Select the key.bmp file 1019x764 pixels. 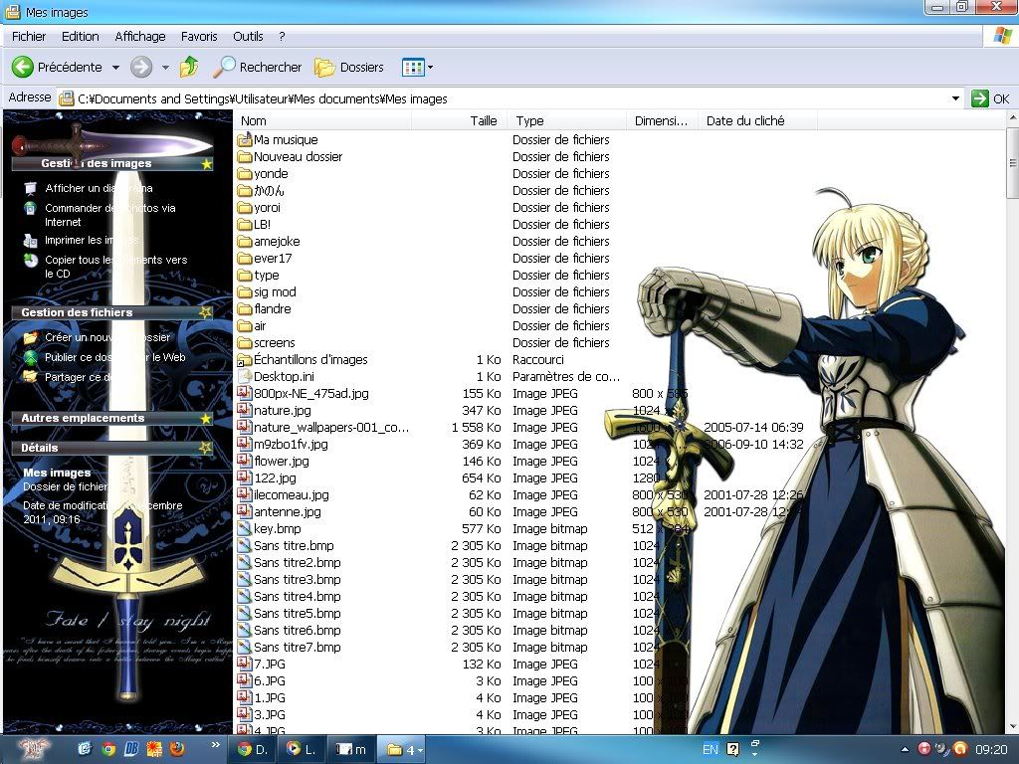(277, 528)
